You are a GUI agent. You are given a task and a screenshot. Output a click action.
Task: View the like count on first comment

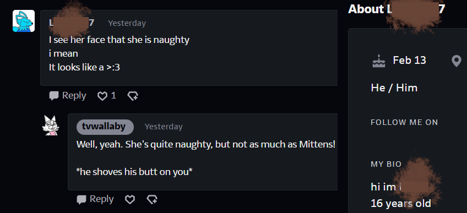(113, 96)
